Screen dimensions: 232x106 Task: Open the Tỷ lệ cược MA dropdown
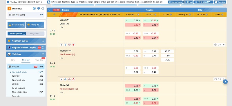204,2
